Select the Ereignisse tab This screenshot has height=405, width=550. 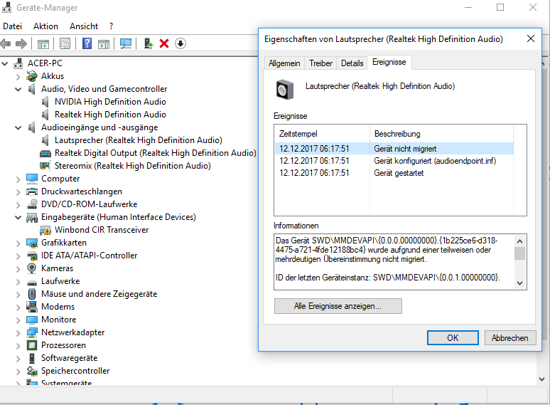[x=389, y=62]
